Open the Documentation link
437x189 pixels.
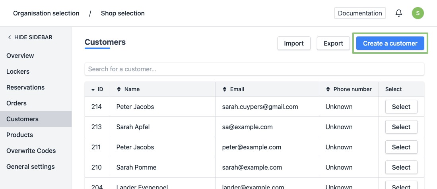(x=360, y=13)
